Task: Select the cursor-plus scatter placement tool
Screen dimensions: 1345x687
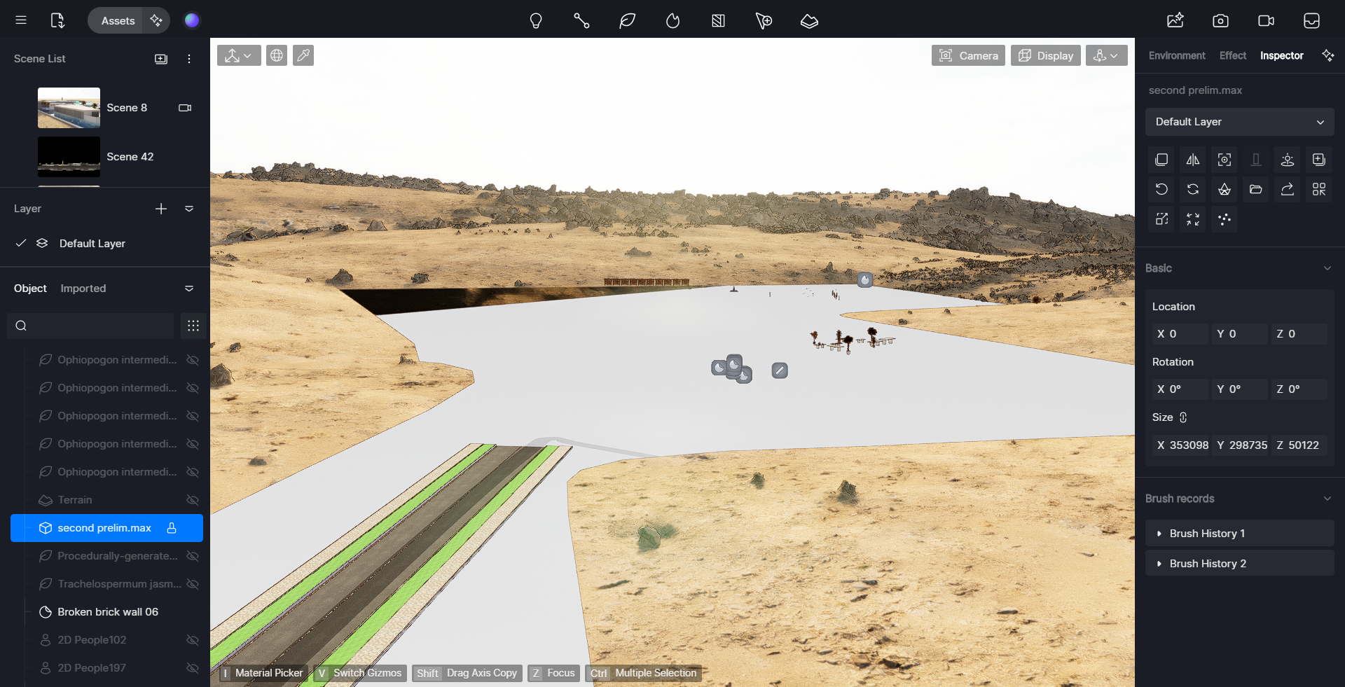Action: tap(764, 21)
